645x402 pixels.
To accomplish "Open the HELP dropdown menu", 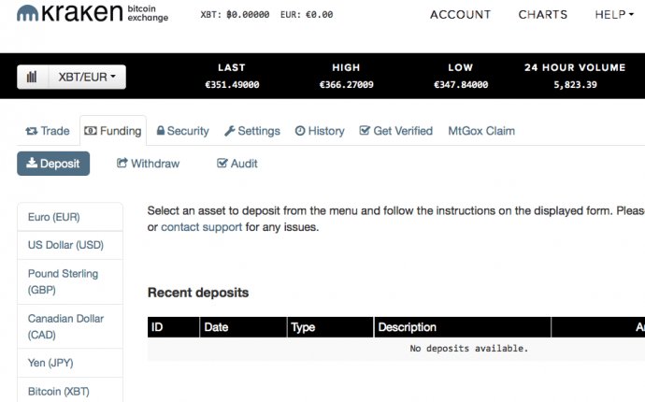I will click(x=614, y=14).
